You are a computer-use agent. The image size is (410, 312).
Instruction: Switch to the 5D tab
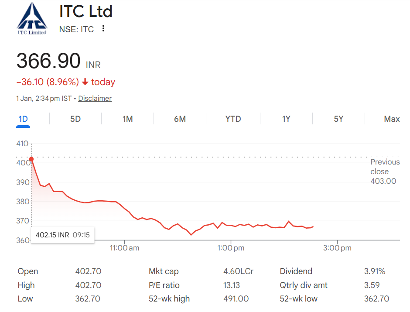point(75,119)
